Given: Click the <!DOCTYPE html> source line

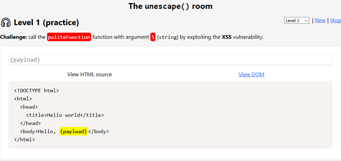Looking at the screenshot, I should (37, 91).
